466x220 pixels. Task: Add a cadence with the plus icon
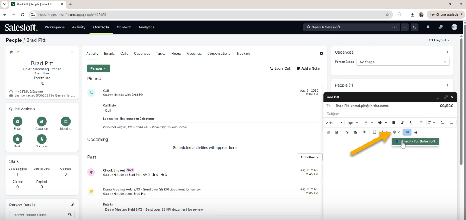tap(448, 52)
